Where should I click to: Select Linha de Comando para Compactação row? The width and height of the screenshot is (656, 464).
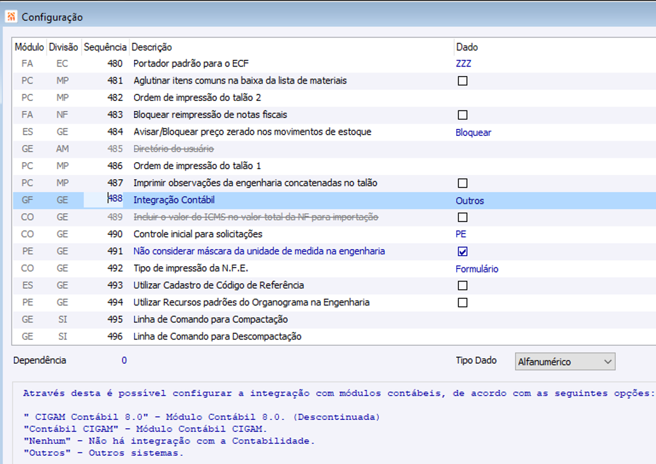click(334, 320)
